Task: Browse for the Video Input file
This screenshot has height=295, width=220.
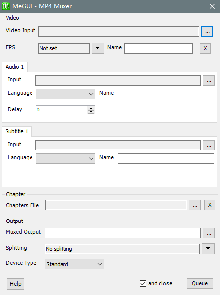Action: (207, 31)
